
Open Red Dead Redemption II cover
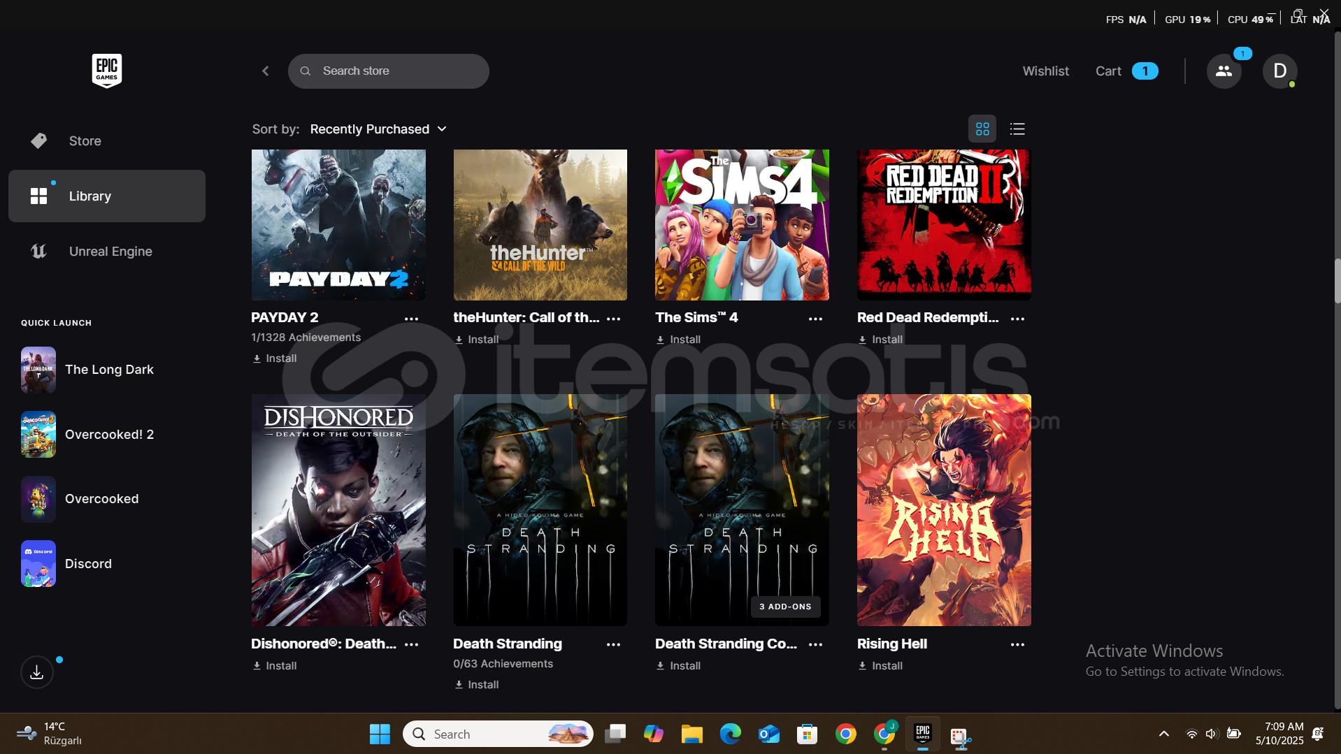944,224
